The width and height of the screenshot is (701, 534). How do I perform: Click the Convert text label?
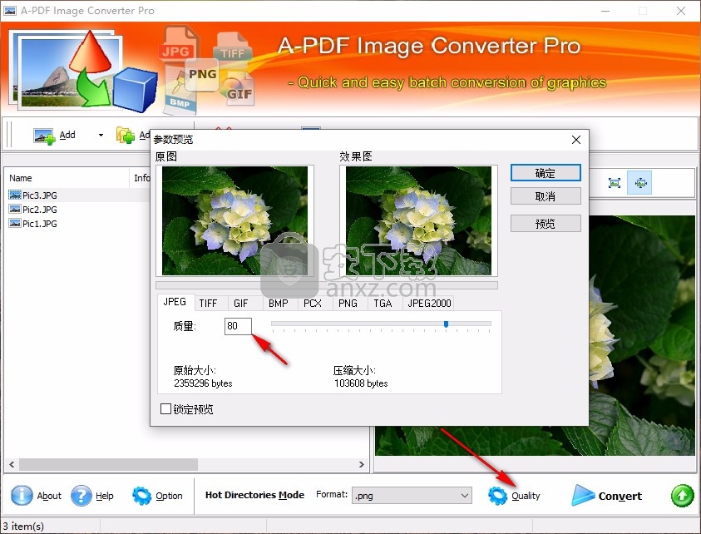tap(620, 496)
